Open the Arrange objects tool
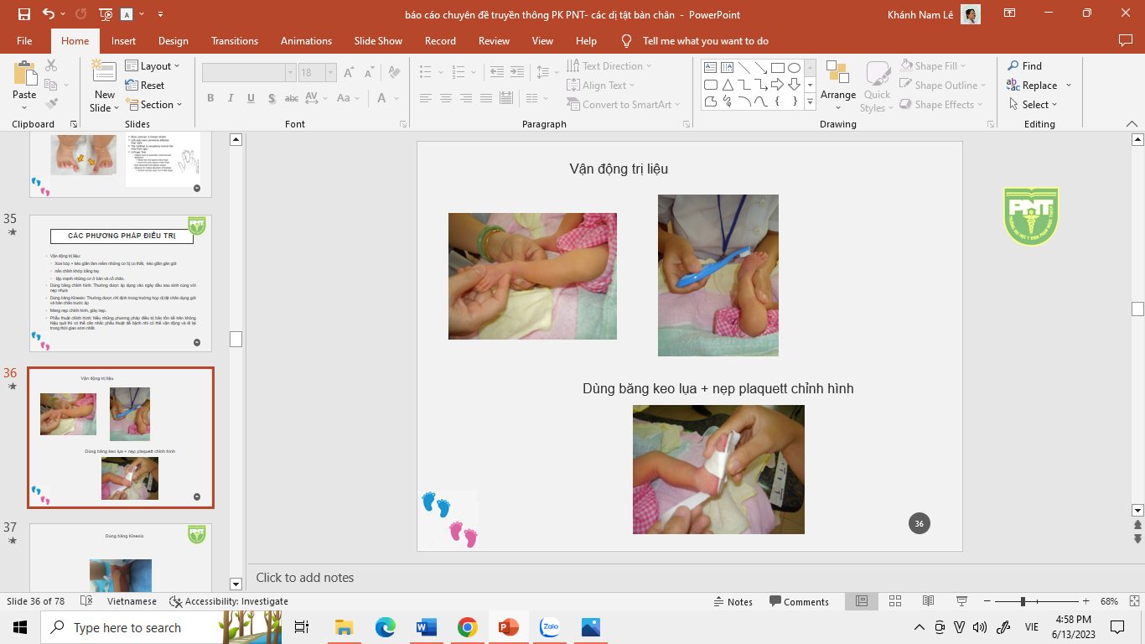 coord(837,84)
